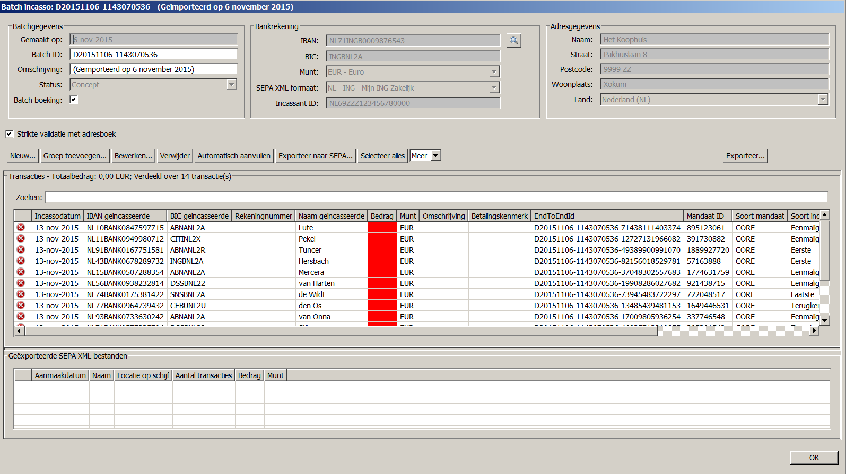Click the red error icon for Pekel
Image resolution: width=846 pixels, height=474 pixels.
coord(21,239)
